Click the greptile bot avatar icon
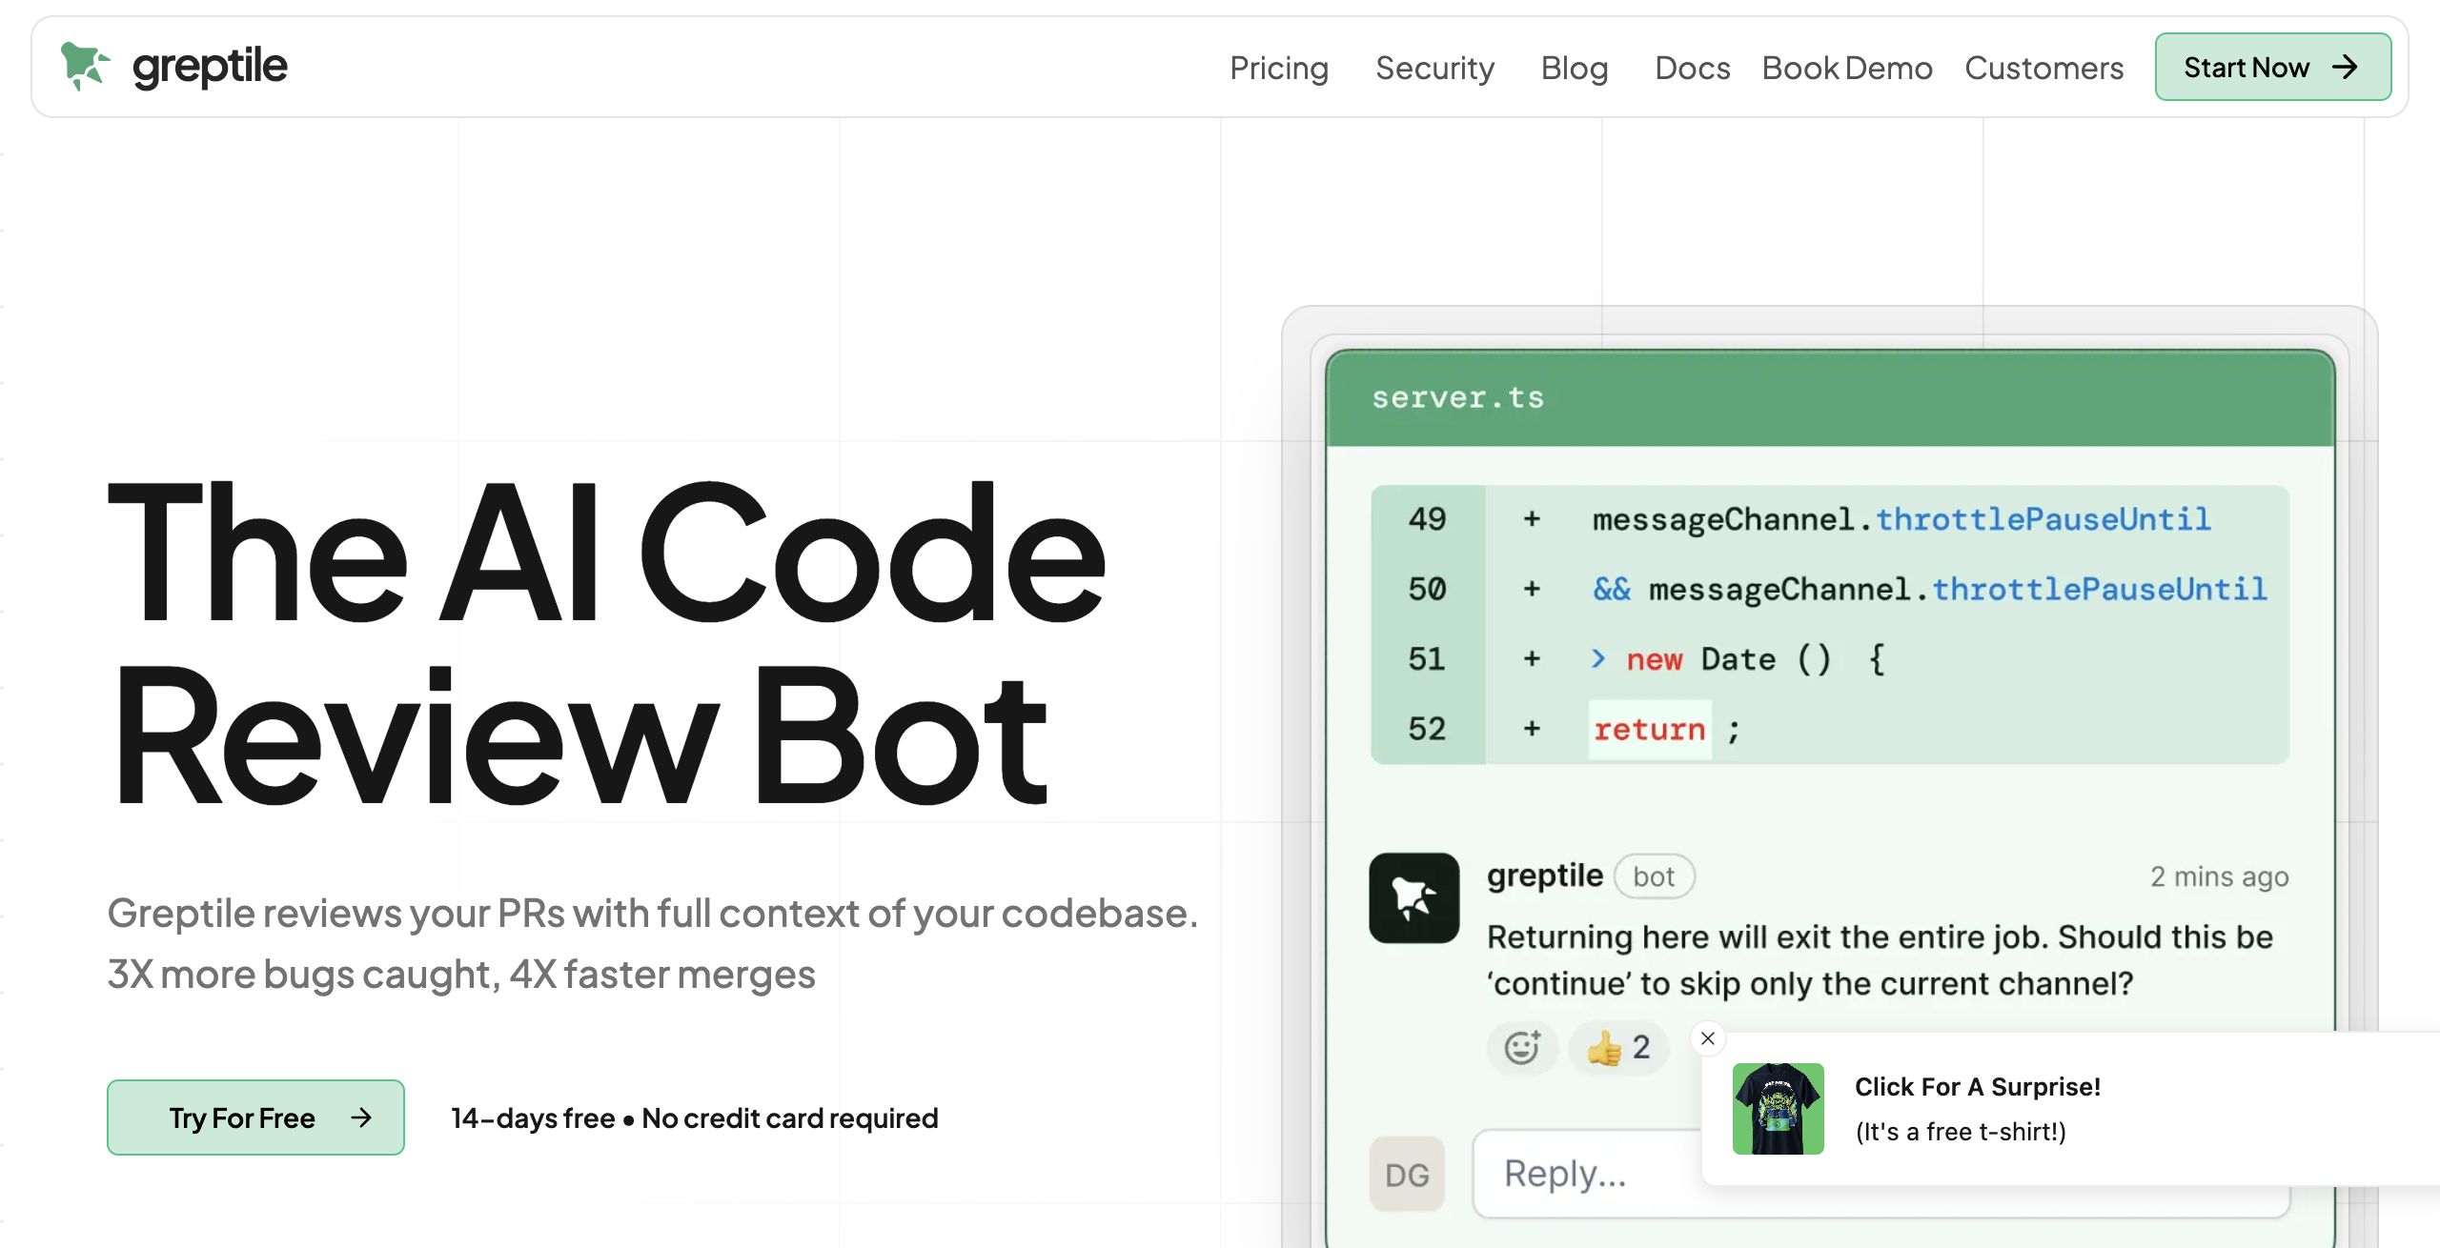This screenshot has width=2440, height=1248. coord(1413,897)
